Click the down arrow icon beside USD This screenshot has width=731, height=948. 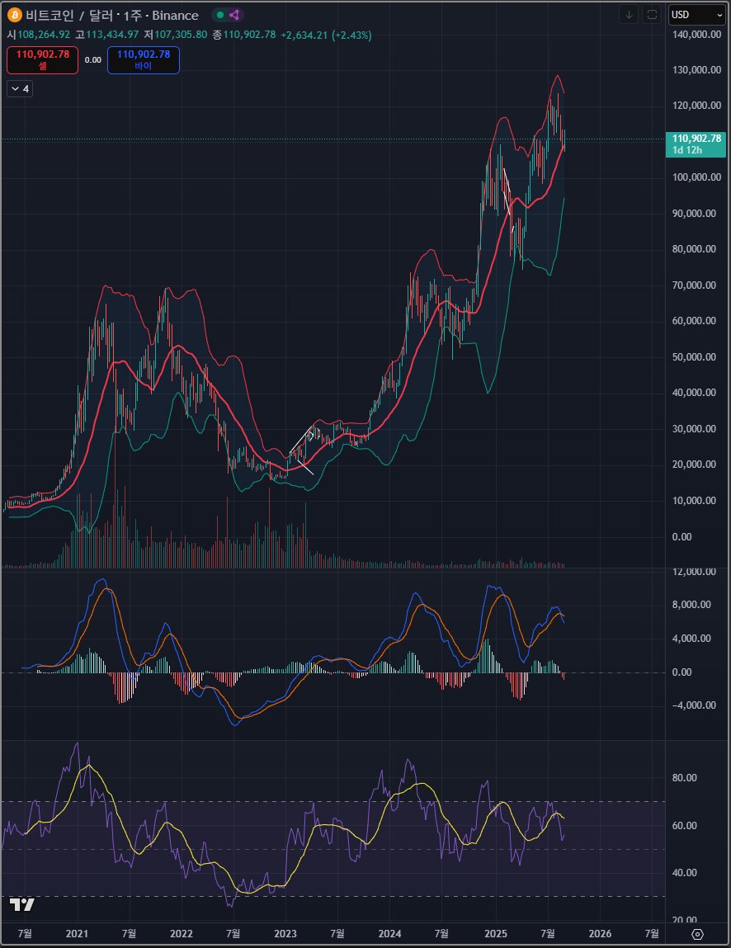point(629,15)
